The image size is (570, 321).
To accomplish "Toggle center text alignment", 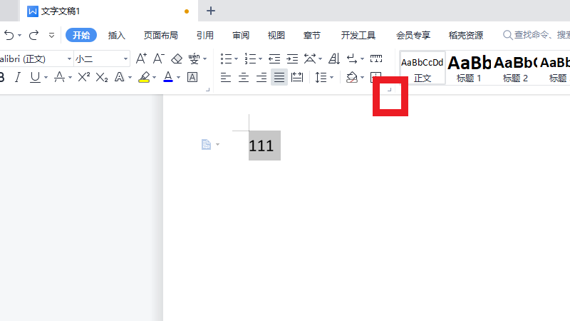I will pos(244,77).
